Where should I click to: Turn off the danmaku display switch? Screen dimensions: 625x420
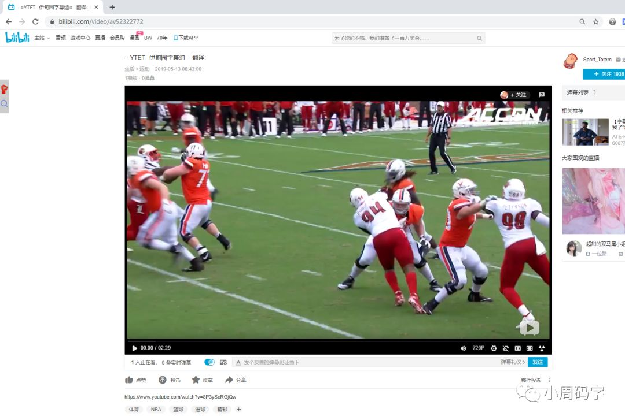[209, 362]
